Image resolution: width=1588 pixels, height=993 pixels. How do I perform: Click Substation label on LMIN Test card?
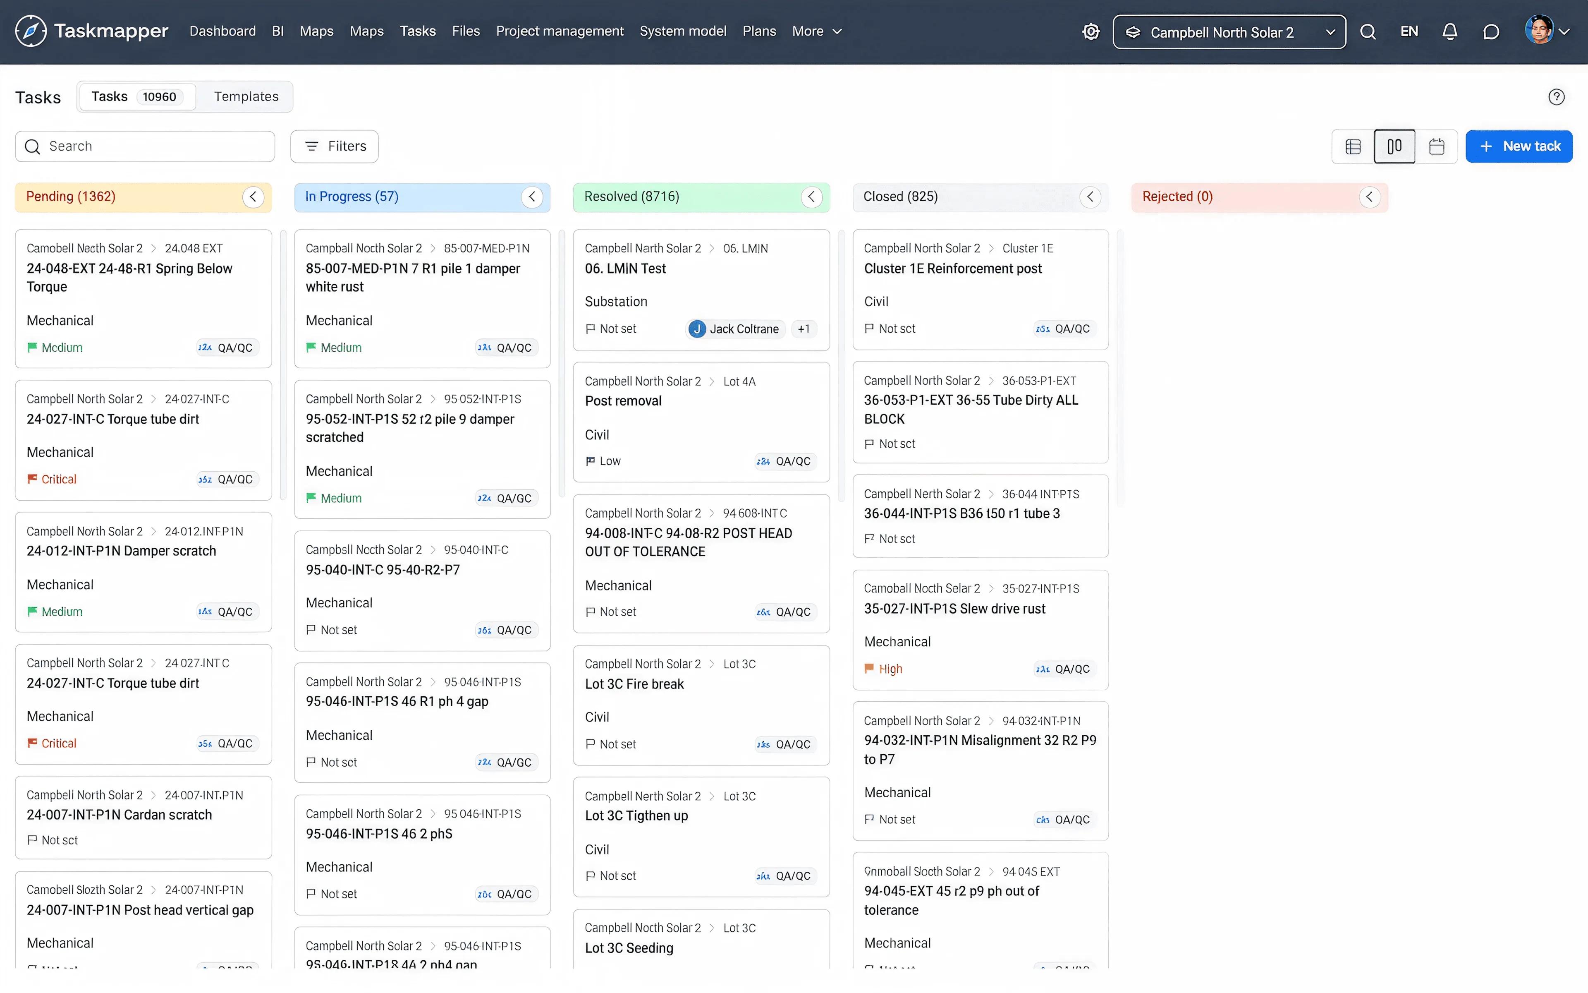(615, 302)
